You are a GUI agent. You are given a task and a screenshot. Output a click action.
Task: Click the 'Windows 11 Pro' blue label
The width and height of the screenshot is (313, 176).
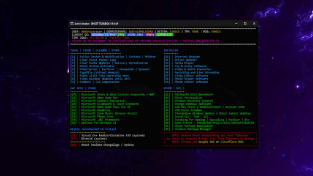point(104,35)
